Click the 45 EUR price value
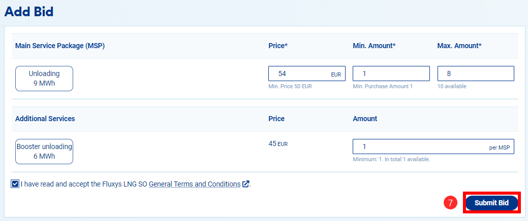The width and height of the screenshot is (528, 221). (278, 143)
